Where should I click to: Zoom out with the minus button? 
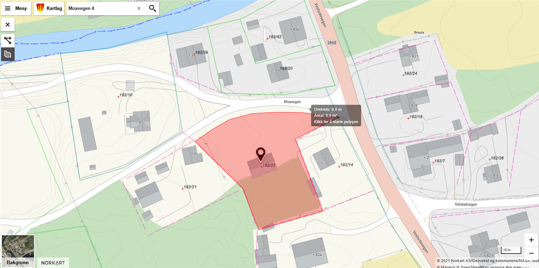531,253
